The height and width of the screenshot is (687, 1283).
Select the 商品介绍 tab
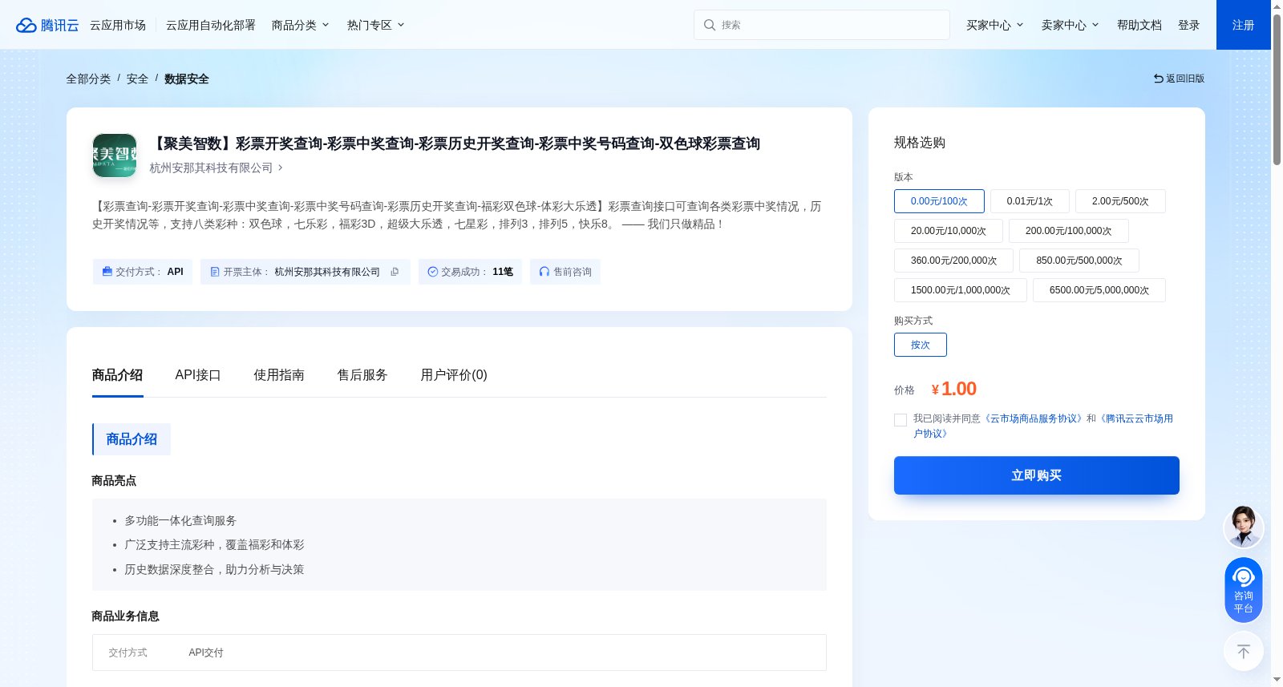117,375
